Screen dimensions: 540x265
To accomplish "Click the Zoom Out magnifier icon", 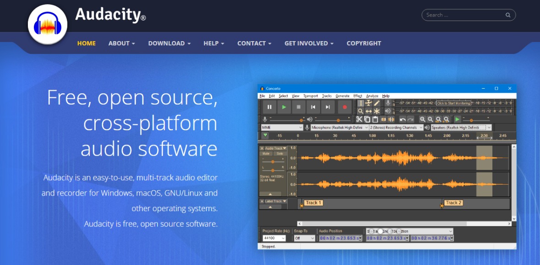I will (431, 119).
